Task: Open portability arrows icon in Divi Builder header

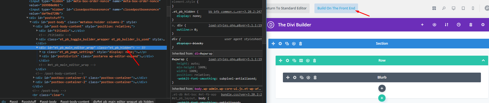Action: (446, 25)
